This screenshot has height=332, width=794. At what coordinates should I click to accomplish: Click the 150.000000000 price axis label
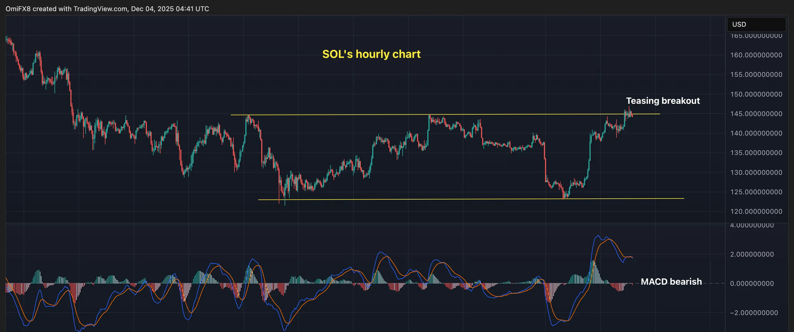click(756, 94)
